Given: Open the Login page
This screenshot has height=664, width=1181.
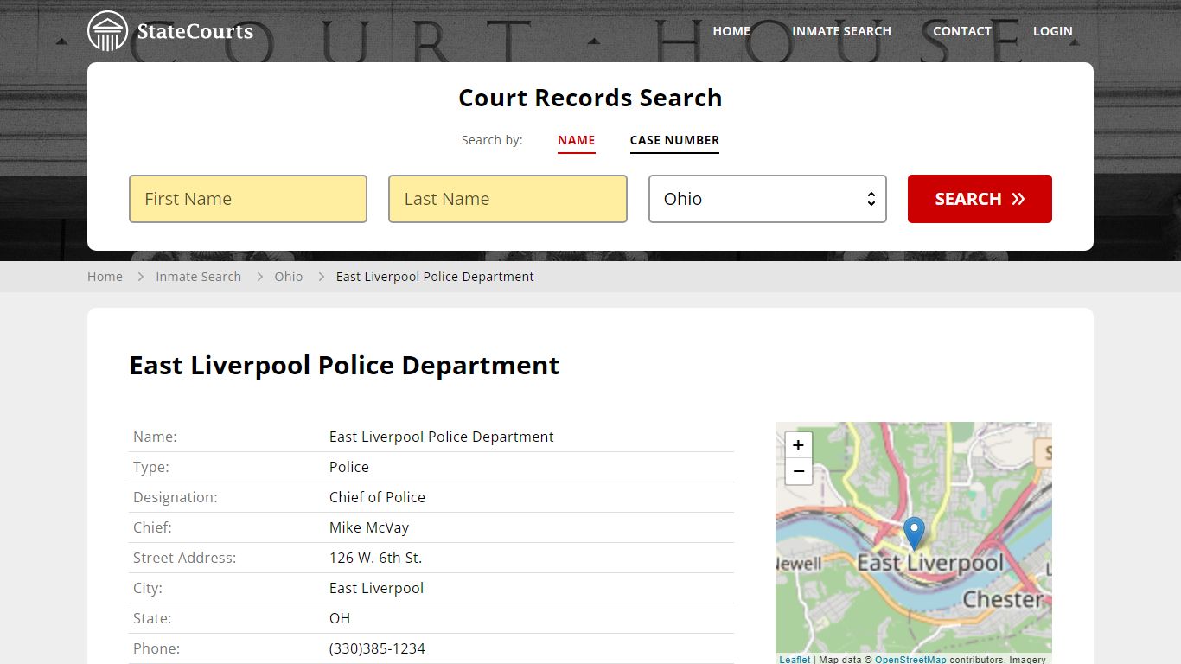Looking at the screenshot, I should click(1052, 31).
